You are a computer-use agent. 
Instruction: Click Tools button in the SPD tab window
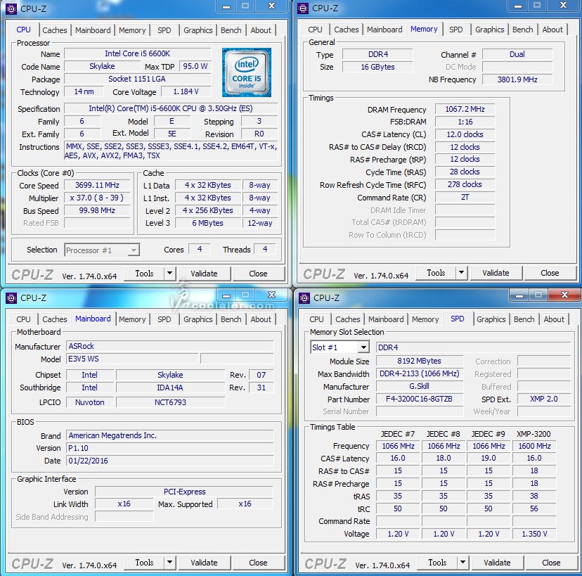(x=437, y=562)
